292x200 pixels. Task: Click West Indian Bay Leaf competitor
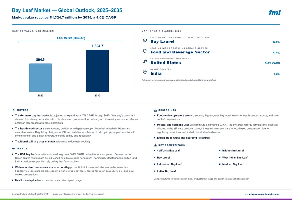point(235,158)
